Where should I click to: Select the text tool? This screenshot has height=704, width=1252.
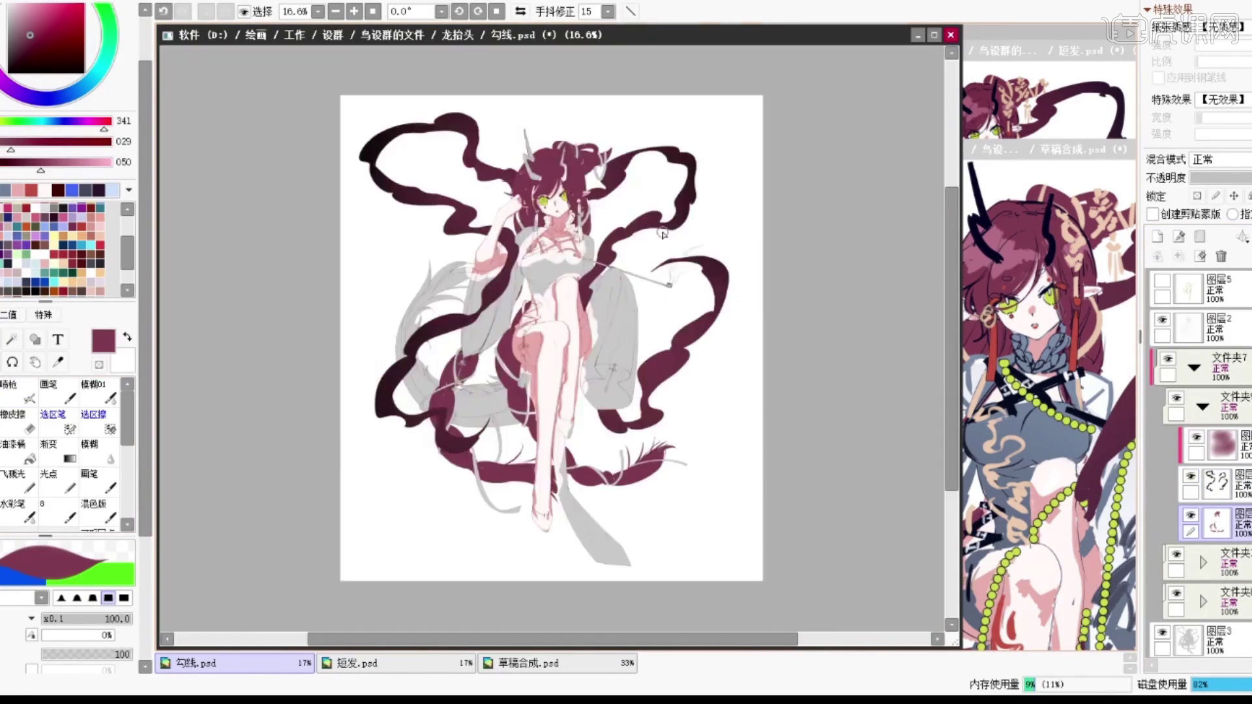tap(57, 340)
